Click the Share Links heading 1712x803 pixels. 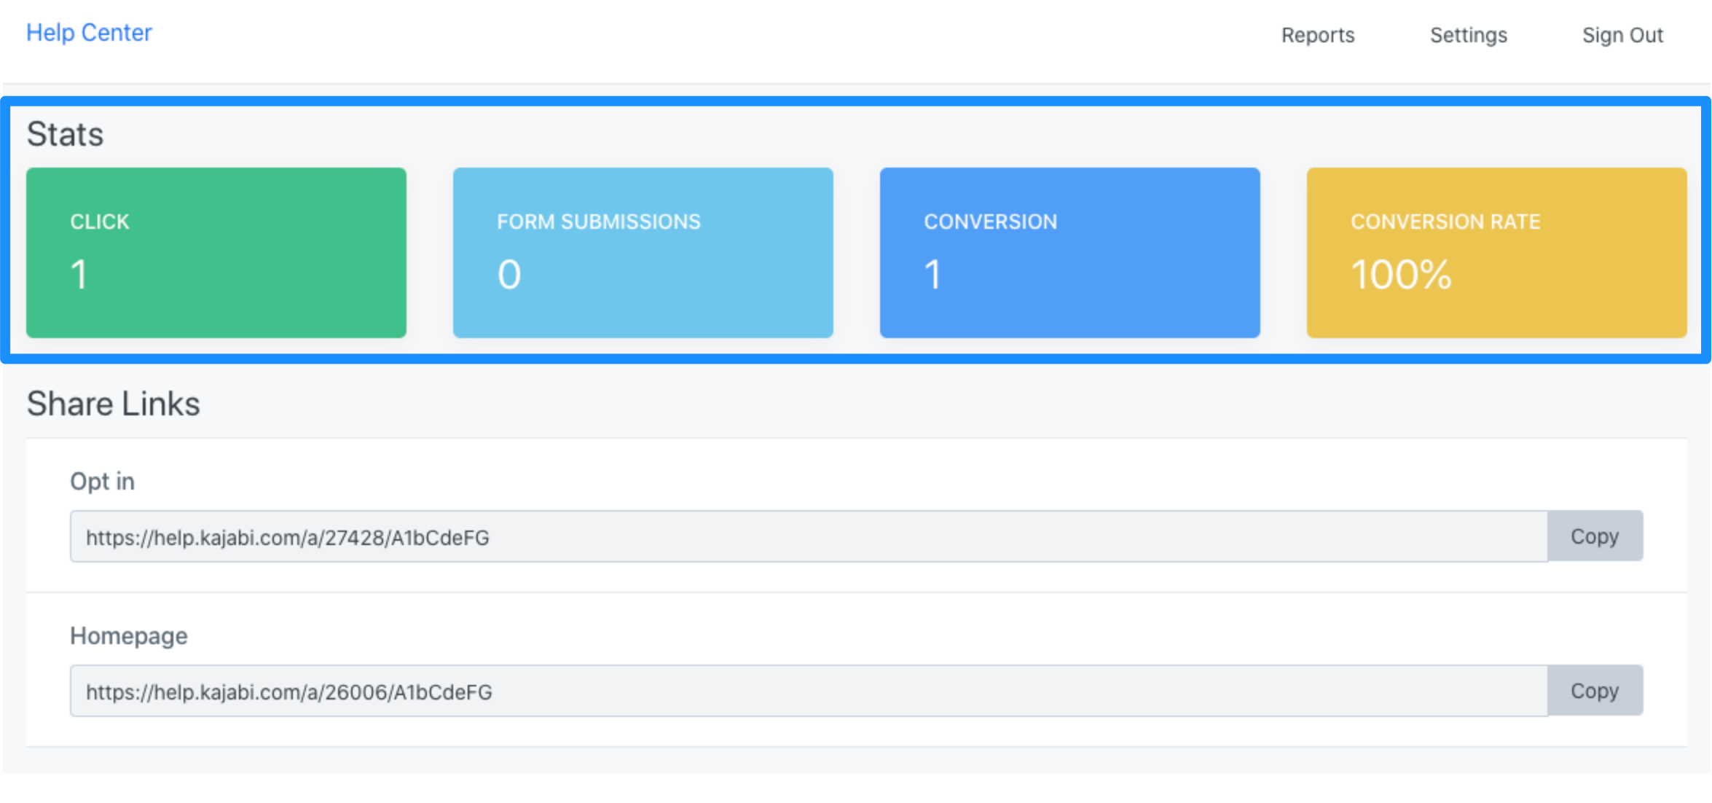click(x=113, y=404)
